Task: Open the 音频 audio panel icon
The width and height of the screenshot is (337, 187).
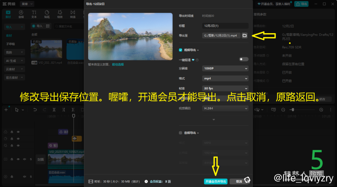Action: tap(21, 14)
